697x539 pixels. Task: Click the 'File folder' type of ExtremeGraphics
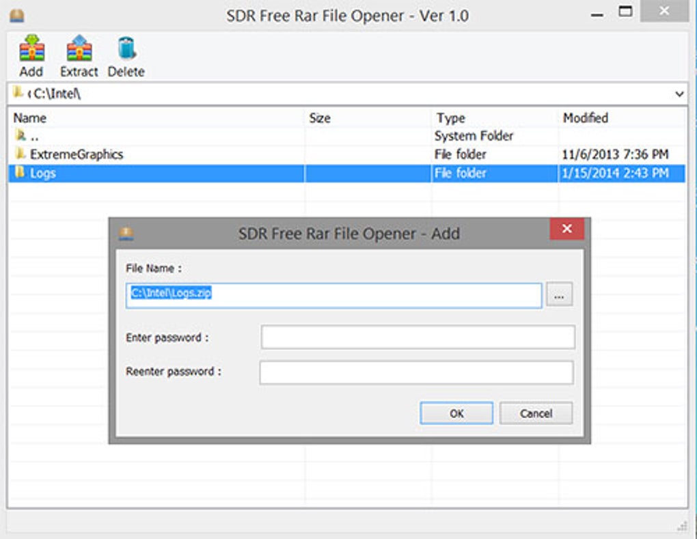(x=460, y=154)
